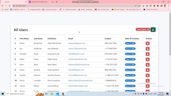Switch to the Bootstrap Icons tab

pyautogui.click(x=41, y=2)
